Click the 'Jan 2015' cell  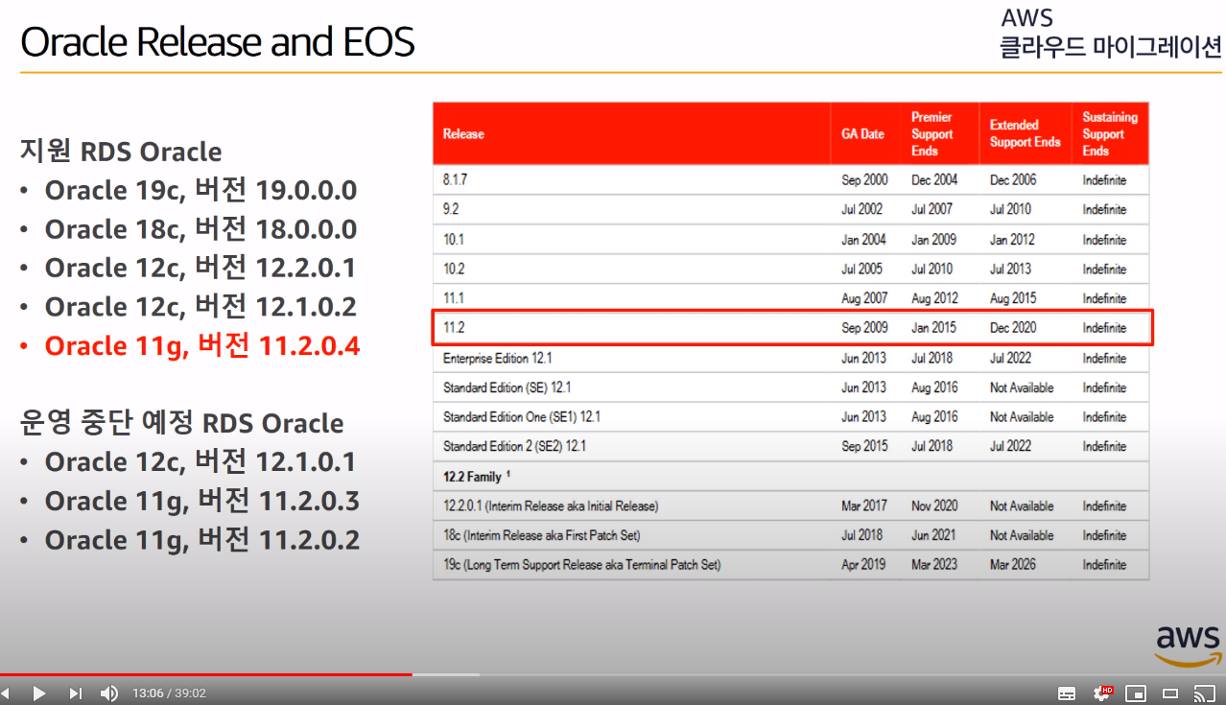point(933,328)
